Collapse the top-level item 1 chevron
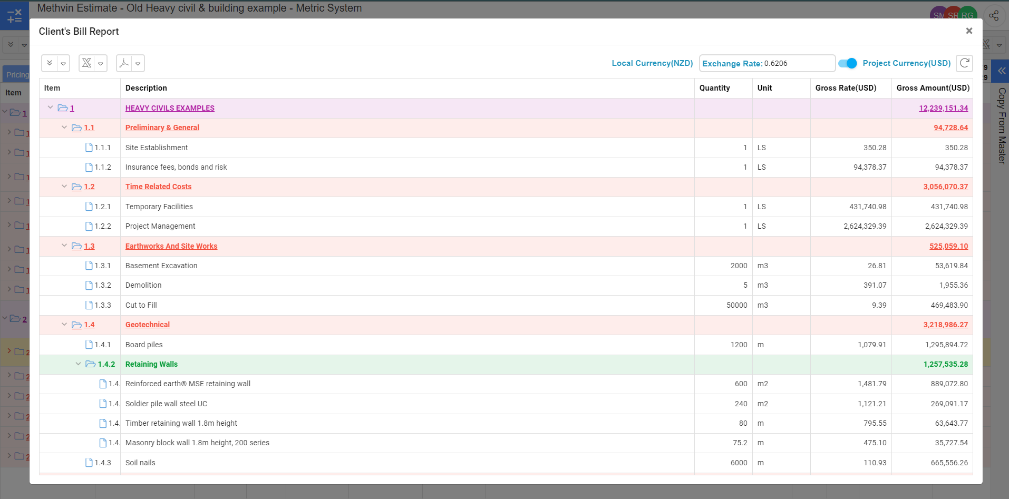The image size is (1009, 499). pyautogui.click(x=51, y=107)
